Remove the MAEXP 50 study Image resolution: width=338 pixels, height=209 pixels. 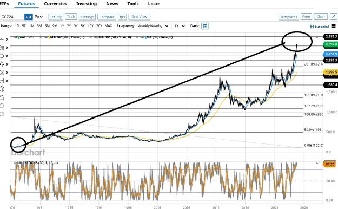click(x=91, y=37)
